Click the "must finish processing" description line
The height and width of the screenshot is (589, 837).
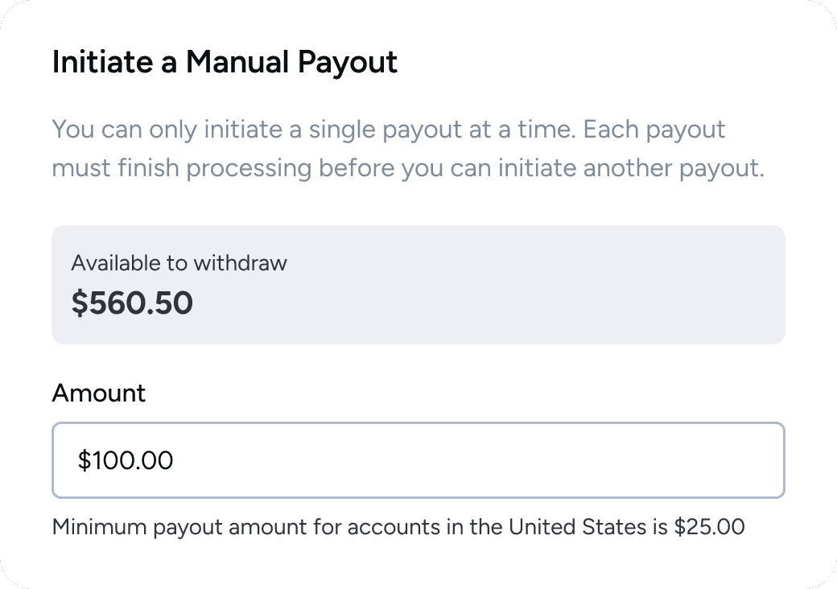182,169
